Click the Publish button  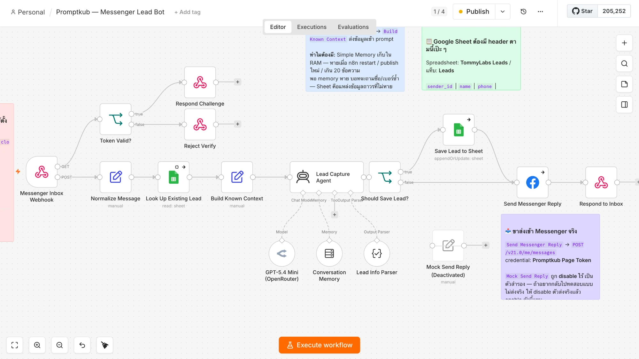tap(474, 11)
